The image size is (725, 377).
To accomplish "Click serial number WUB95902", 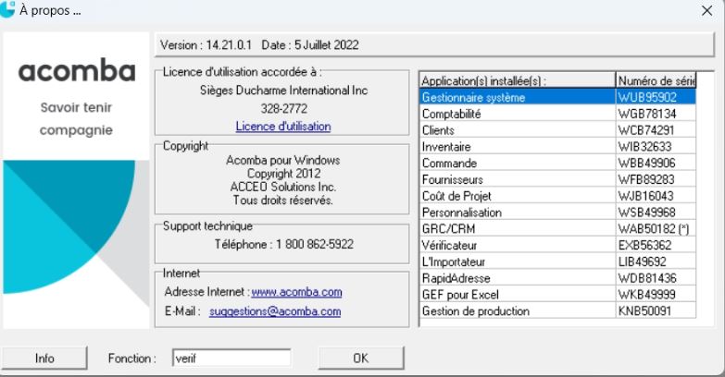I will pyautogui.click(x=647, y=97).
